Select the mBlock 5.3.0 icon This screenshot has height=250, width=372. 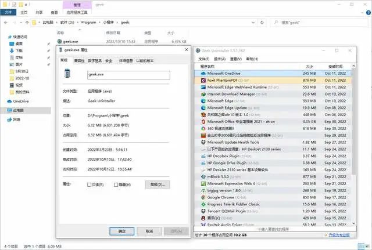pos(203,176)
